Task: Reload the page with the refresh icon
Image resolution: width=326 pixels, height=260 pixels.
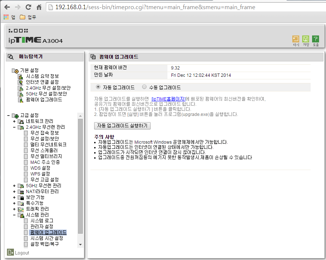Action: (28, 7)
